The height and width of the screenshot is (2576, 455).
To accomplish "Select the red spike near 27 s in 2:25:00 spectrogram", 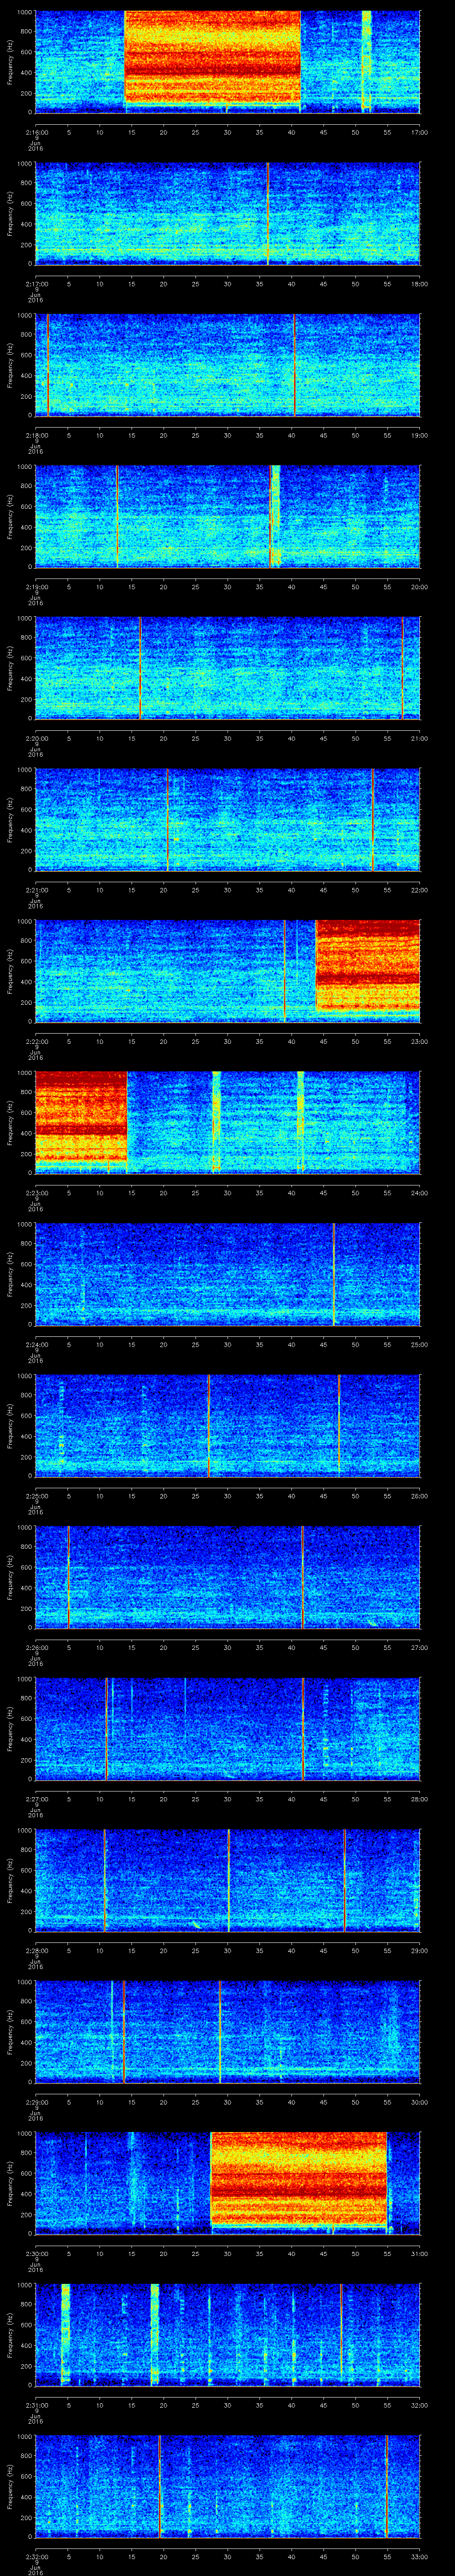I will pos(208,1425).
